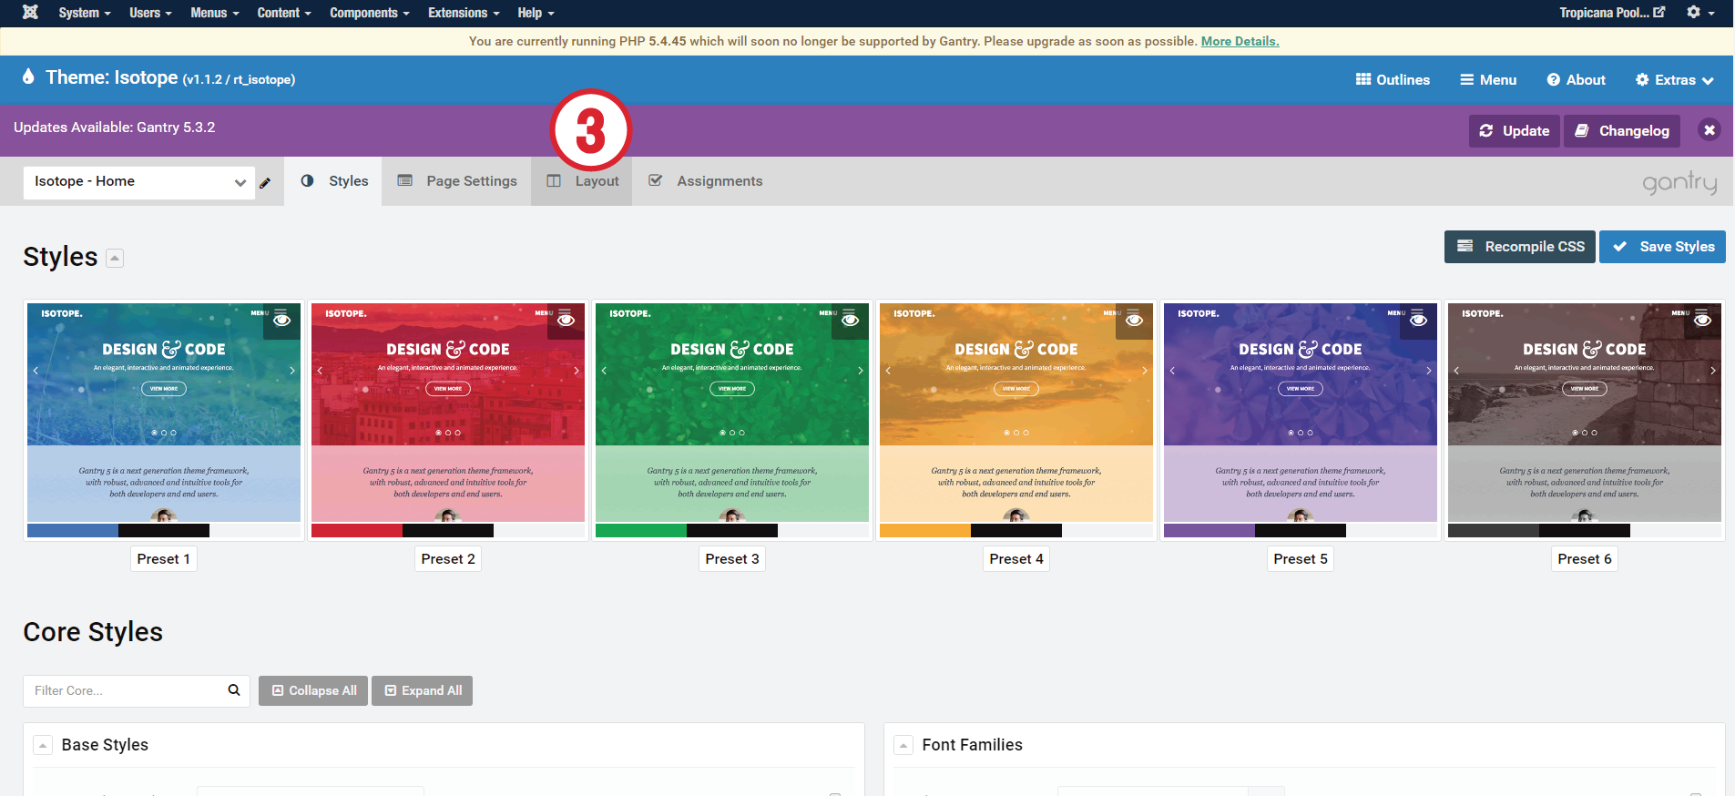
Task: Collapse the Base Styles panel
Action: click(x=43, y=745)
